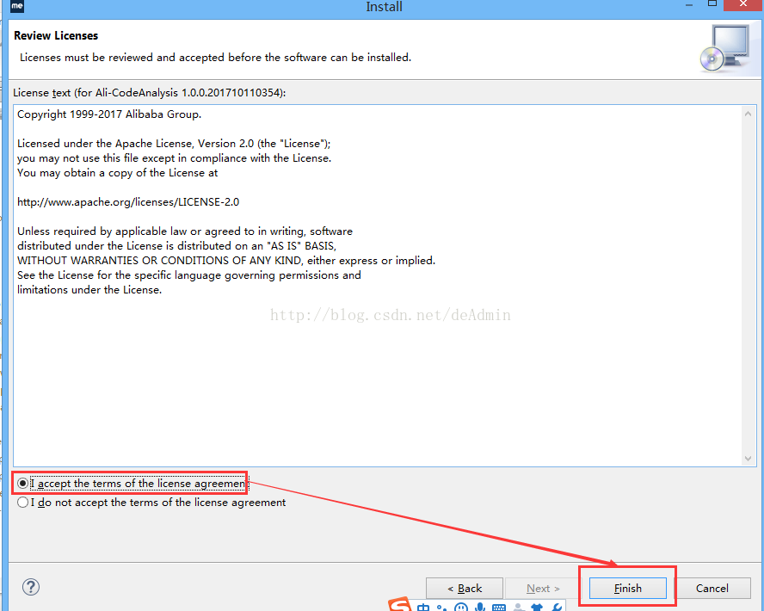Viewport: 764px width, 611px height.
Task: Select 'I do not accept the terms' option
Action: (x=23, y=503)
